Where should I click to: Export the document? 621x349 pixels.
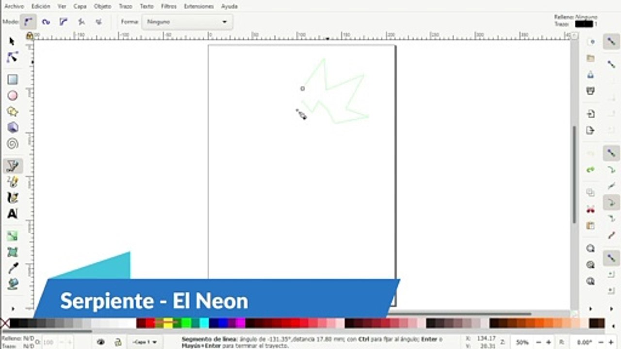click(590, 130)
